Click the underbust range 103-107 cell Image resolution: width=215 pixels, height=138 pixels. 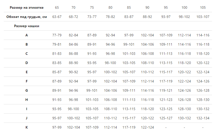point(203,17)
